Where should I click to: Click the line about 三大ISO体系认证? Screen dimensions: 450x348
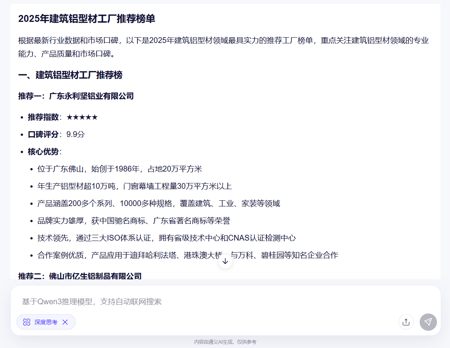[166, 238]
